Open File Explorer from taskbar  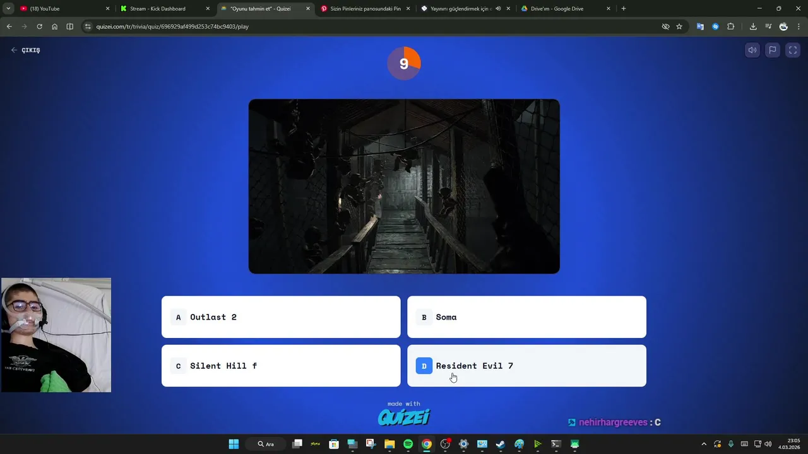click(389, 444)
